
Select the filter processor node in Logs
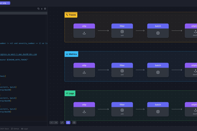pyautogui.click(x=122, y=109)
